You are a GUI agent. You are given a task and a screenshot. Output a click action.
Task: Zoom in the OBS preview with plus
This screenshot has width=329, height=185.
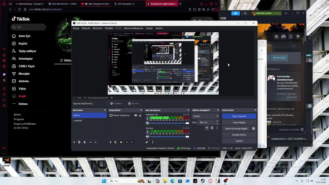click(x=85, y=98)
